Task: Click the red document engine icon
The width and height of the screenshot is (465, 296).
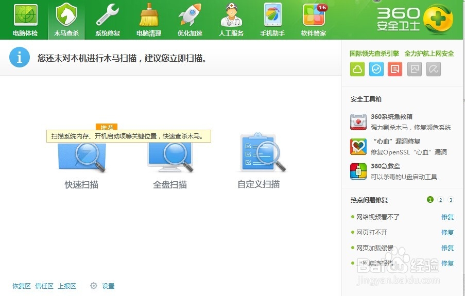Action: (x=395, y=69)
